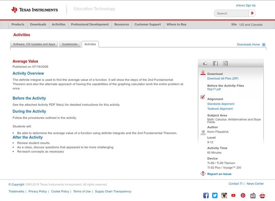Viewport: 275px width, 201px height.
Task: Open Standards Alignment link
Action: click(x=221, y=104)
